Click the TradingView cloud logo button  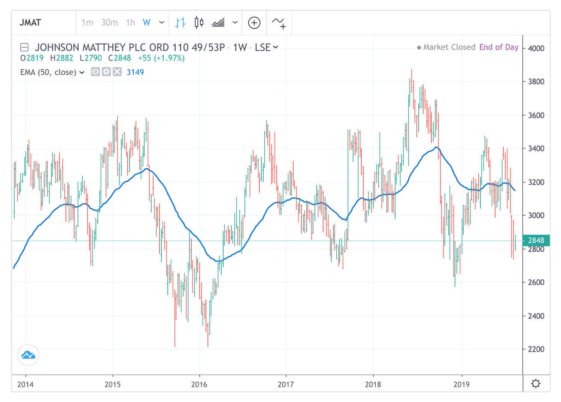28,355
